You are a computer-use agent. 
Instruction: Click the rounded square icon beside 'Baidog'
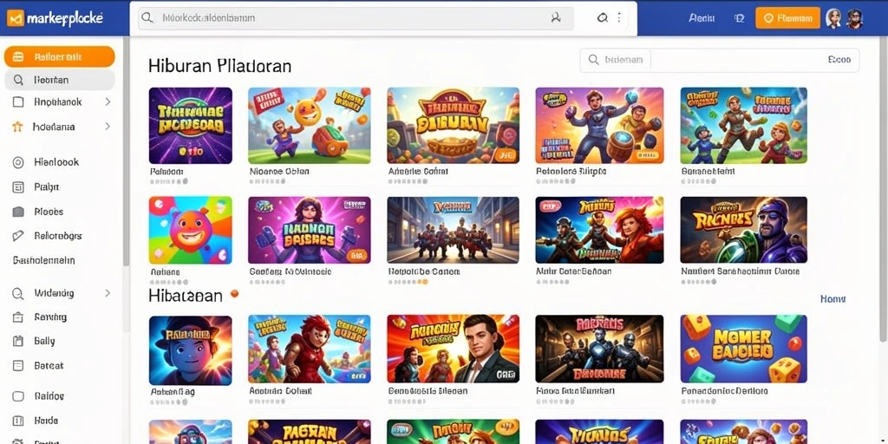[18, 396]
